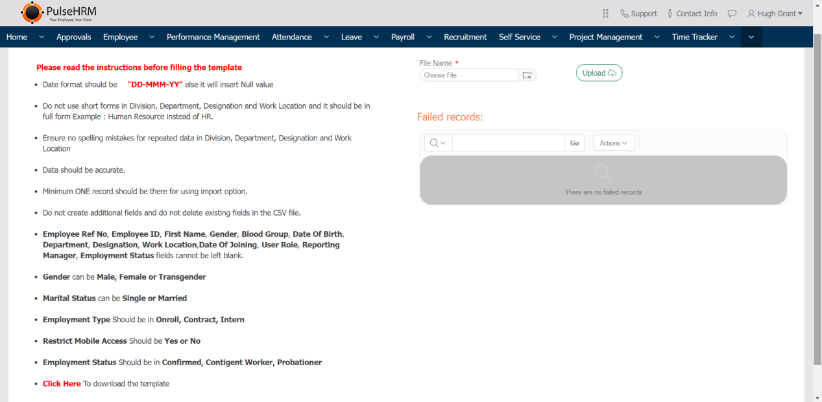Open the apps grid icon

pos(605,14)
